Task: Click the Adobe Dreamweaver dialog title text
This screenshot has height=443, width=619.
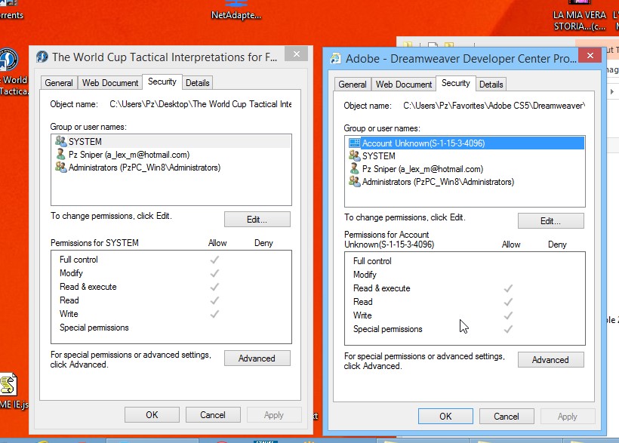Action: pos(460,59)
